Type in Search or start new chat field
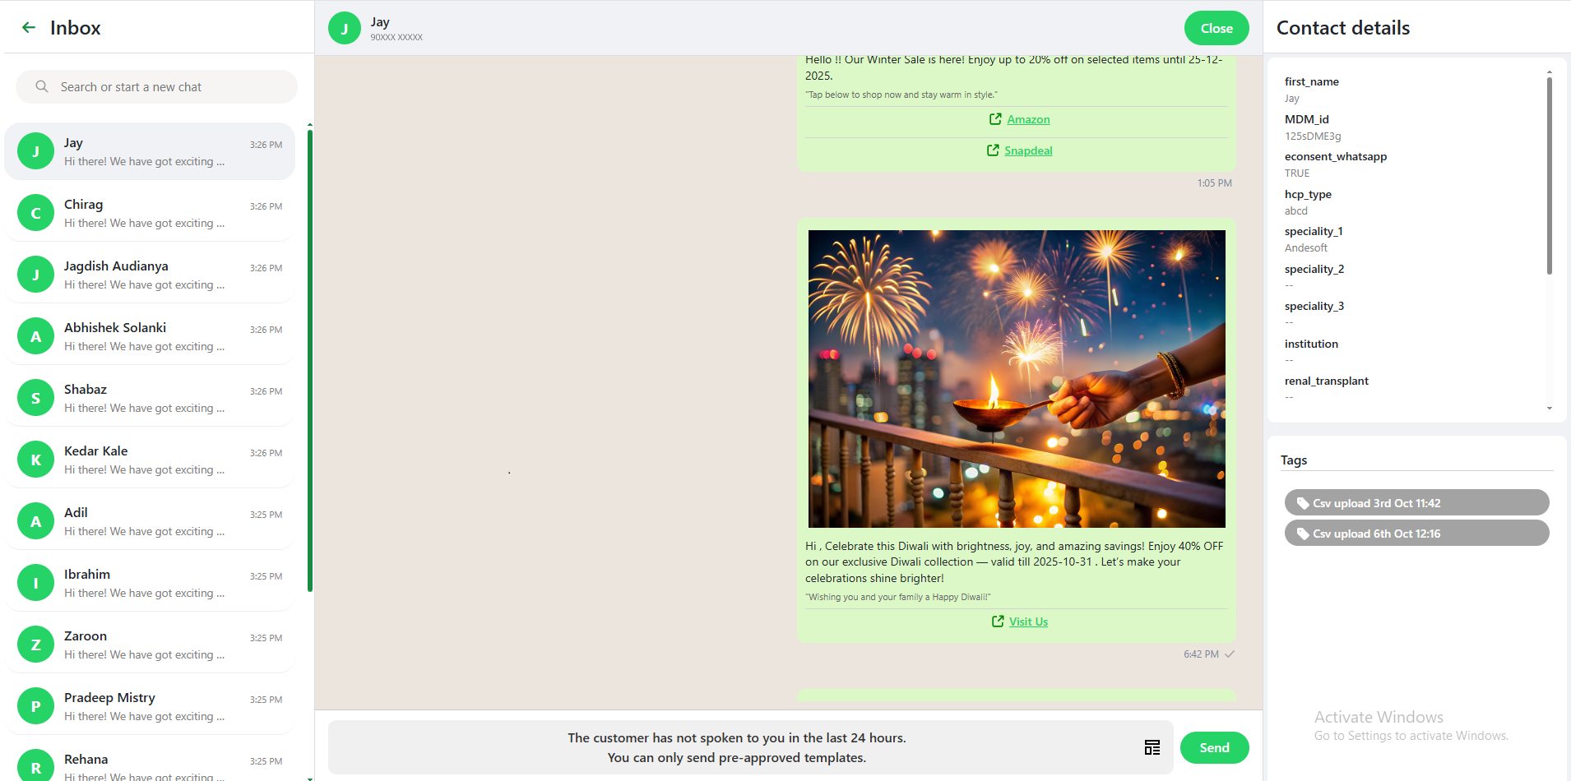The height and width of the screenshot is (781, 1571). (165, 86)
